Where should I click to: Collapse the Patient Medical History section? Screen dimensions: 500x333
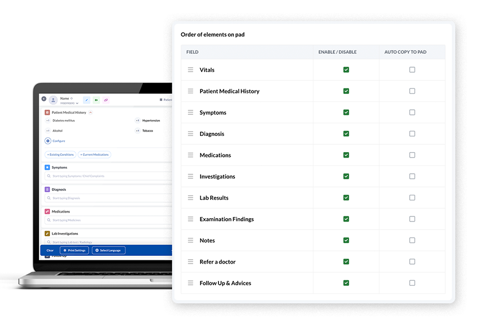91,113
